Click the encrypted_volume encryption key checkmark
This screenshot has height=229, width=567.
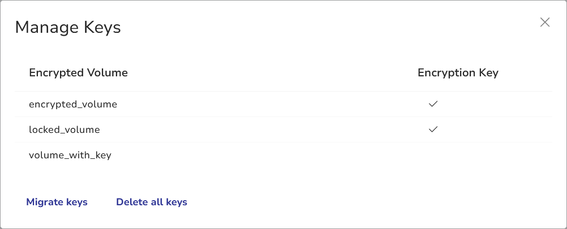click(x=433, y=104)
